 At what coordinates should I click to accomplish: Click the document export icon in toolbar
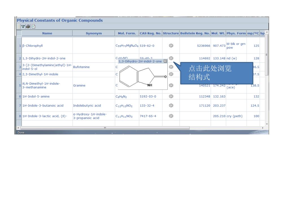pyautogui.click(x=33, y=27)
